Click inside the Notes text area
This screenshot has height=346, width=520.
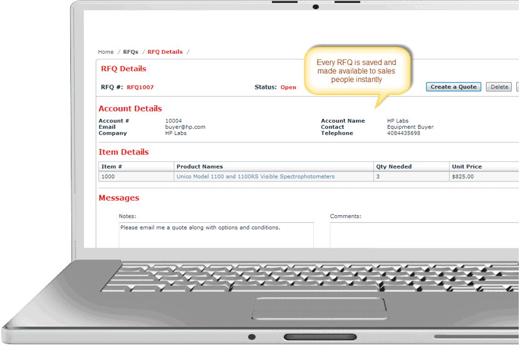tap(216, 235)
